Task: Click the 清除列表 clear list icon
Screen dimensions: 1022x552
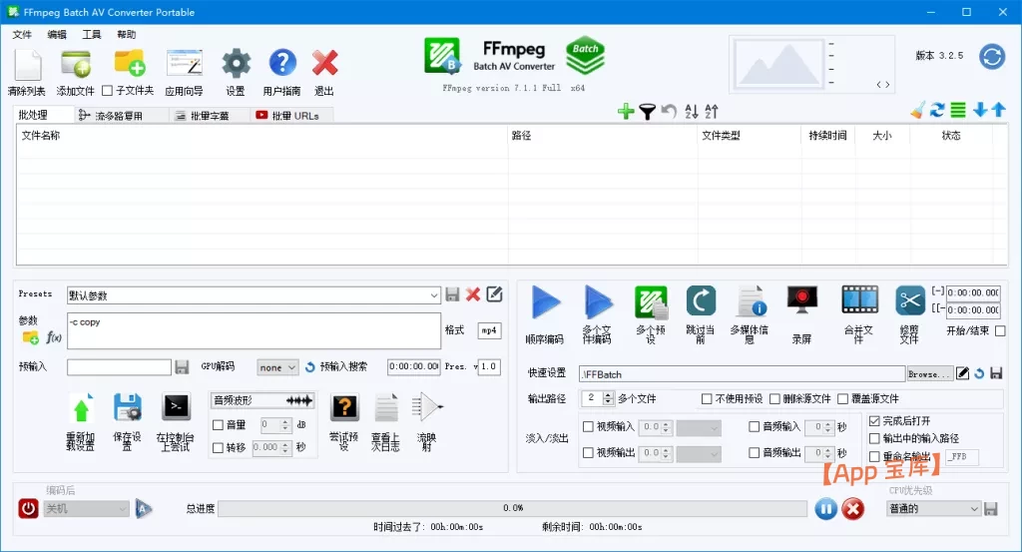Action: click(x=27, y=66)
